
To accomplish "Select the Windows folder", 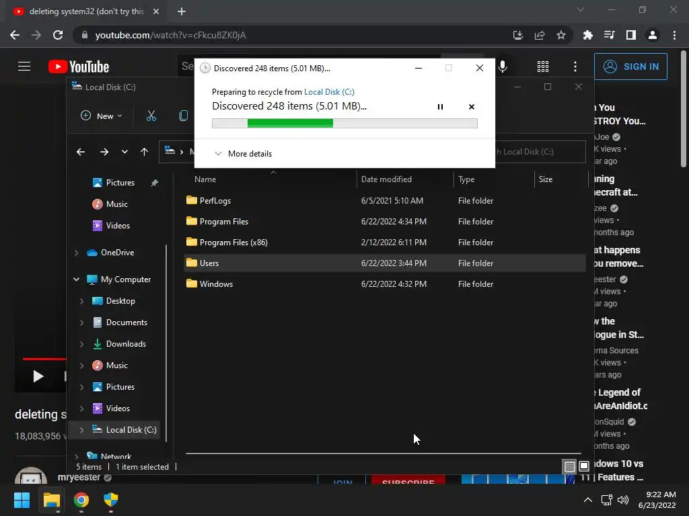I will (x=384, y=284).
